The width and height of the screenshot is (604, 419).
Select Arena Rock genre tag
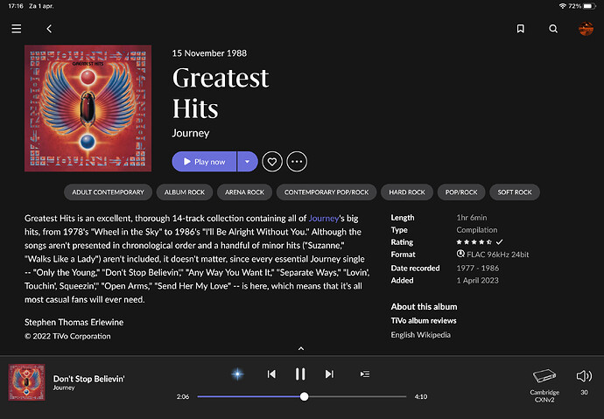[244, 192]
